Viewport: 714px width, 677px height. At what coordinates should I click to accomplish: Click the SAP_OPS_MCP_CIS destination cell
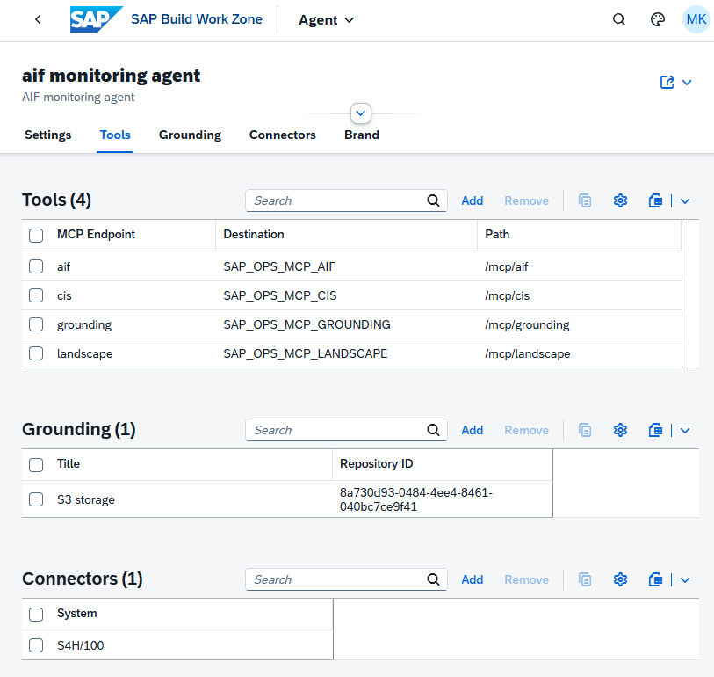coord(280,296)
